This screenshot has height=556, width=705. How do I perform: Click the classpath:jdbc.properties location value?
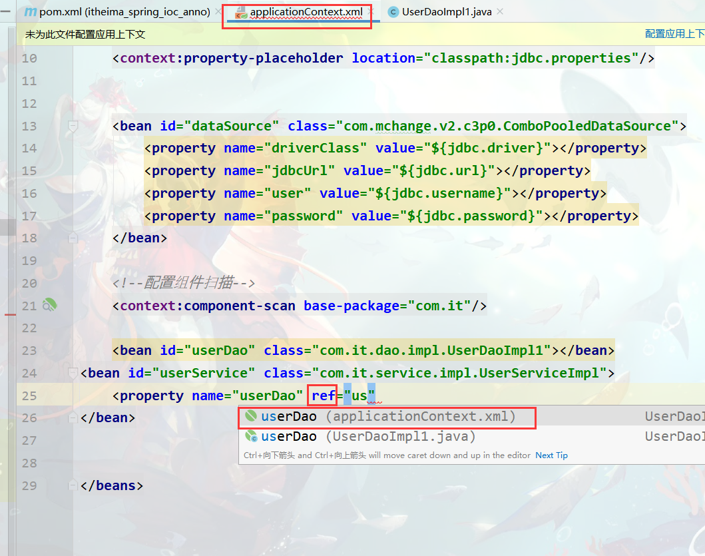point(531,58)
